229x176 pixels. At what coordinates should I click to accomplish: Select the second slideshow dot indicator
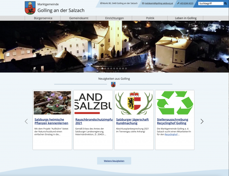point(105,68)
